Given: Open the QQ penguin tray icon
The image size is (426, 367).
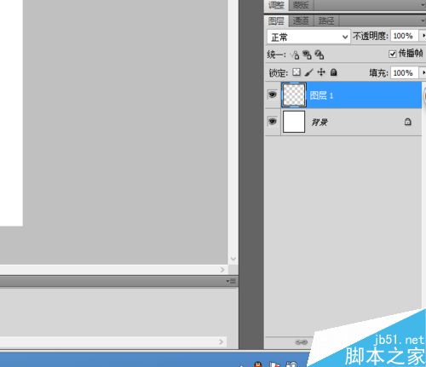Looking at the screenshot, I should click(x=258, y=364).
